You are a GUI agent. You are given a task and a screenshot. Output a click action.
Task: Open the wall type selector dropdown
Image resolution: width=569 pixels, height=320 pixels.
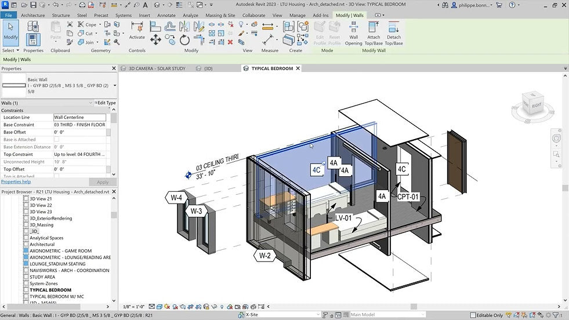click(x=114, y=85)
